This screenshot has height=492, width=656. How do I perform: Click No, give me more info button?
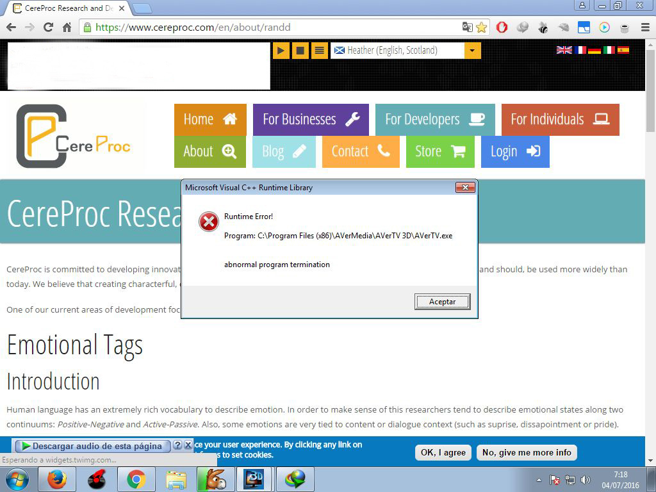[x=527, y=453]
